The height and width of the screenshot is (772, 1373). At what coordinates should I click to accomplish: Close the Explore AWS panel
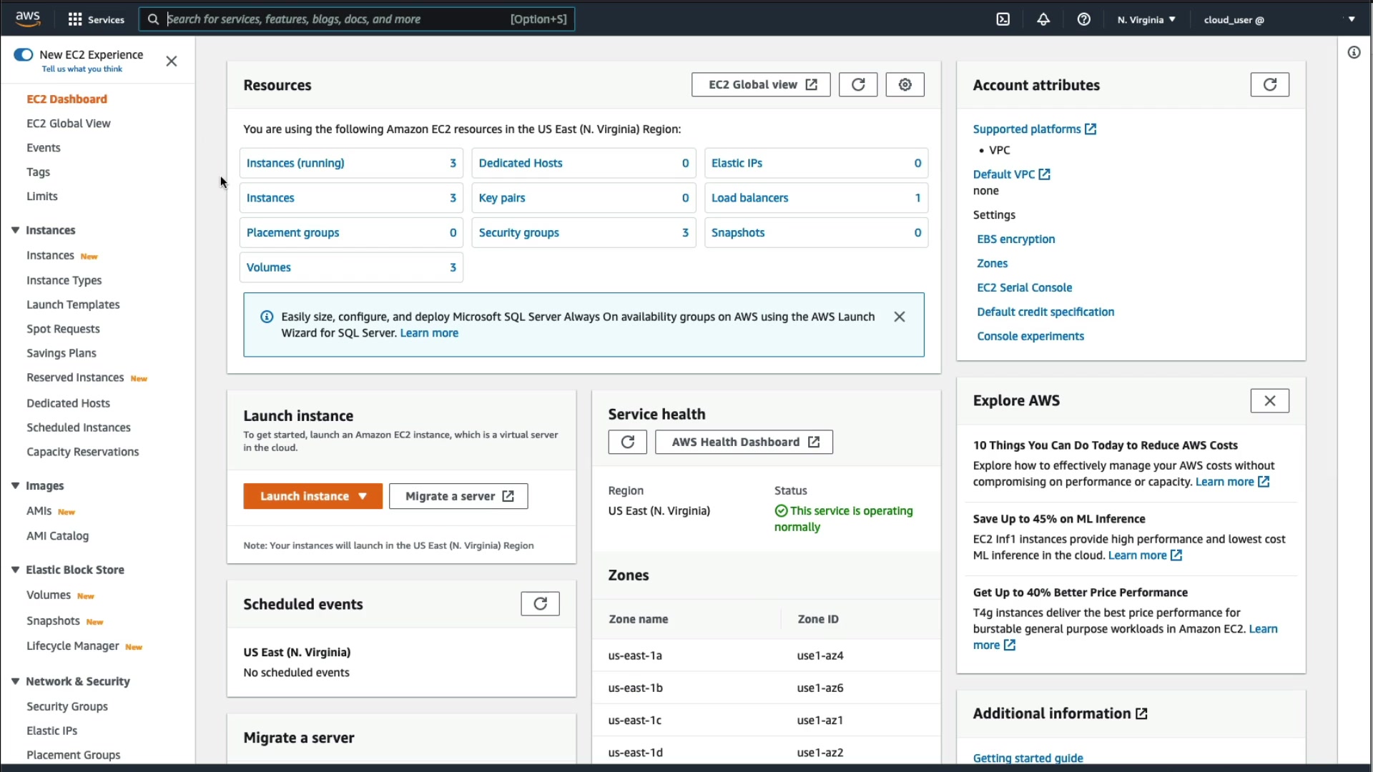click(x=1269, y=401)
